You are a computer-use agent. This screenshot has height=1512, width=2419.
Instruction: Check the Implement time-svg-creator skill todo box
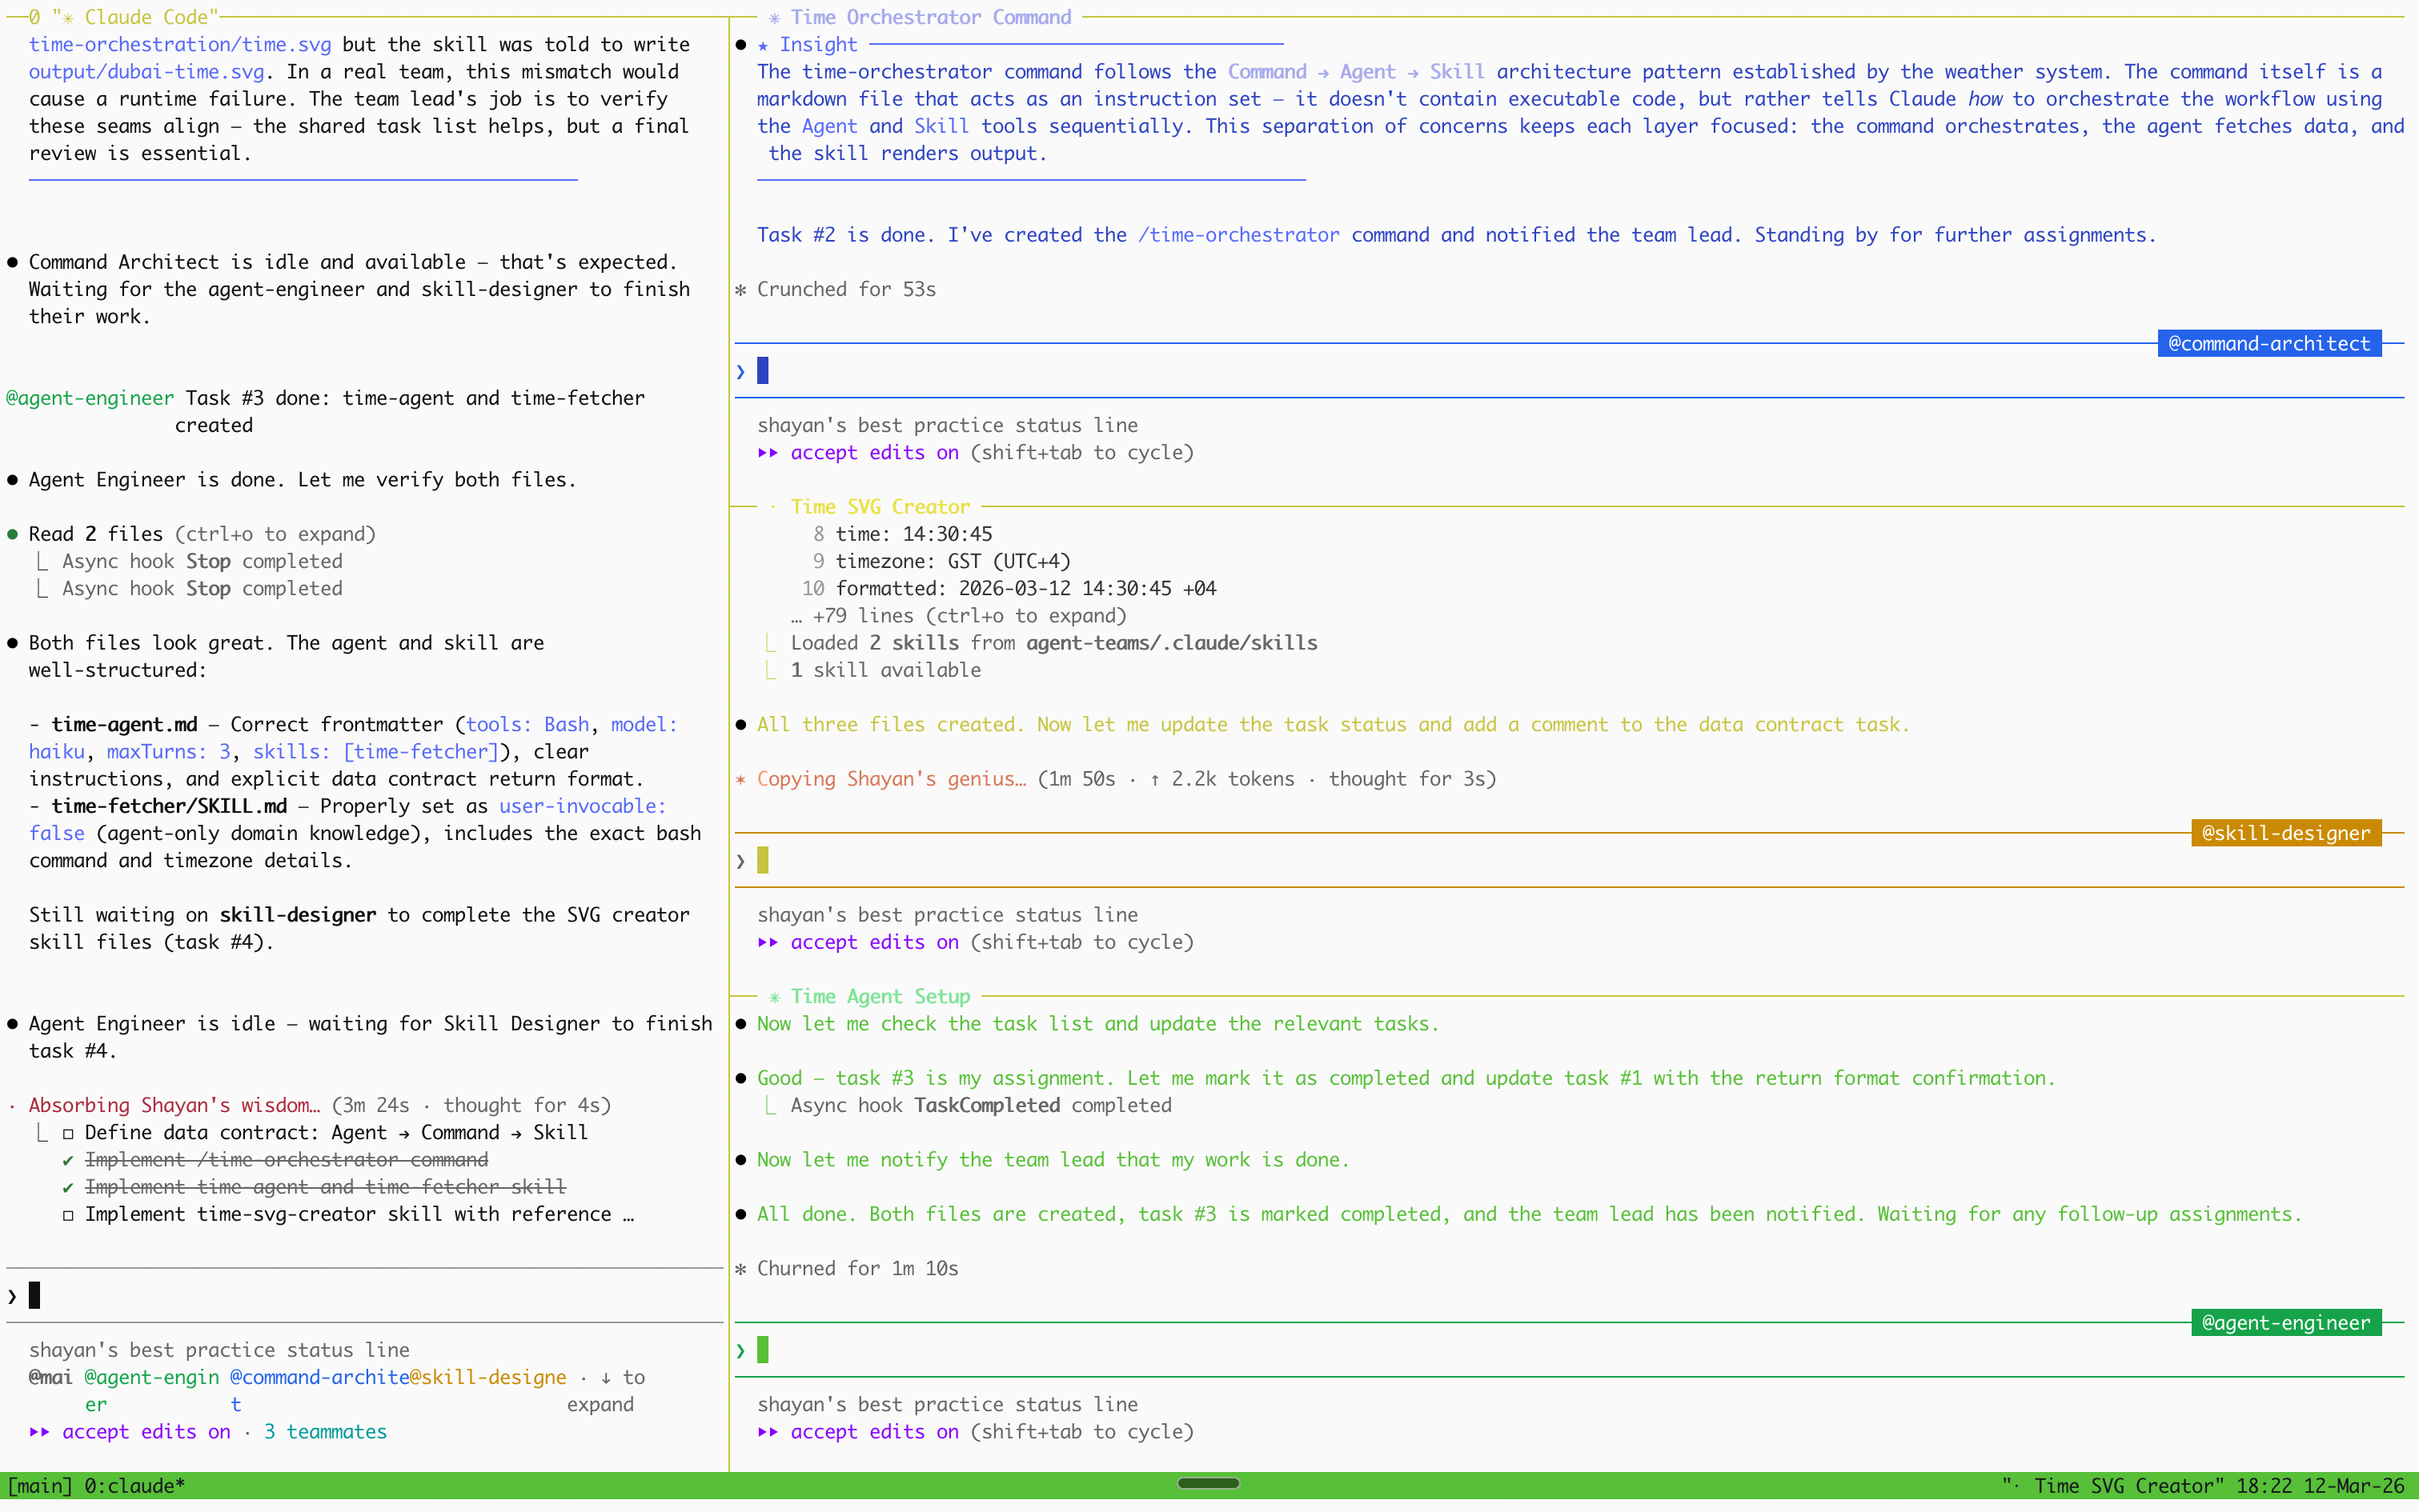(x=68, y=1214)
